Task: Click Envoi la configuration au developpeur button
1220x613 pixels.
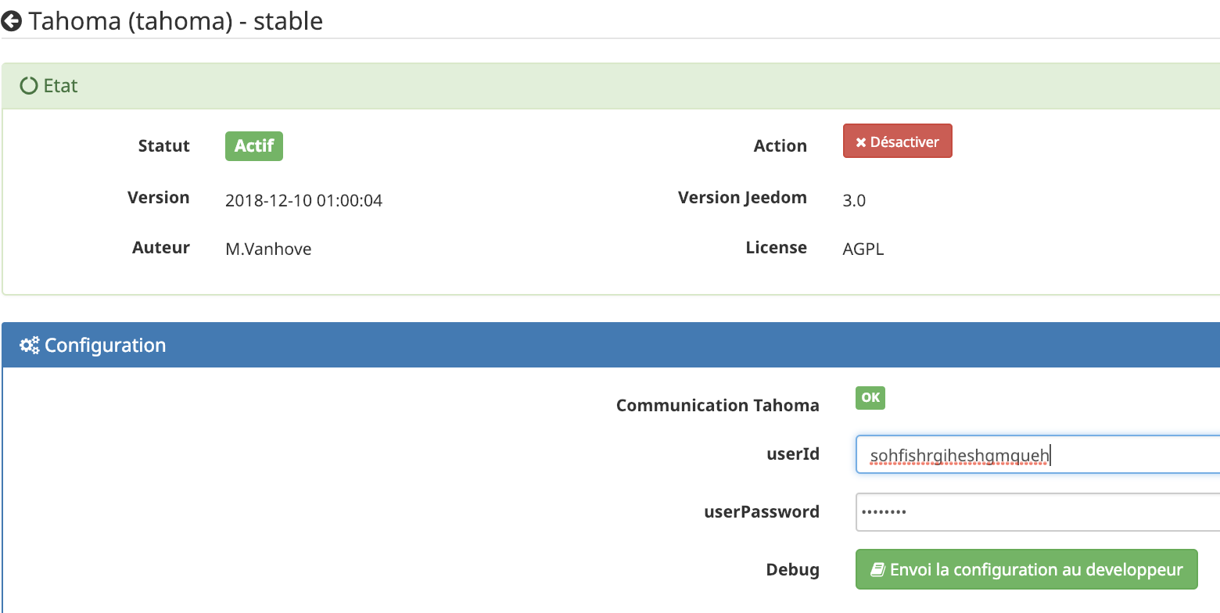Action: [x=1027, y=569]
